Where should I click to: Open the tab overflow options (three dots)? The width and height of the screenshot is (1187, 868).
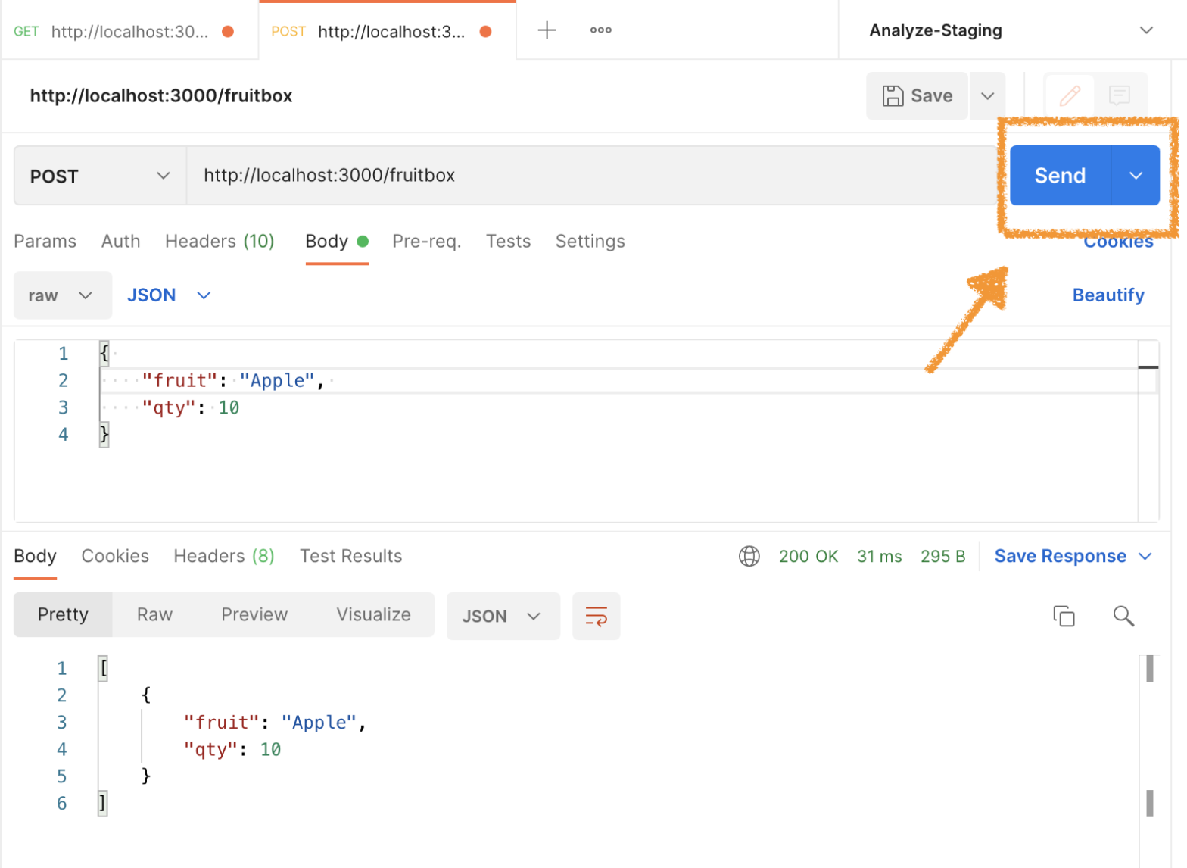[x=600, y=30]
